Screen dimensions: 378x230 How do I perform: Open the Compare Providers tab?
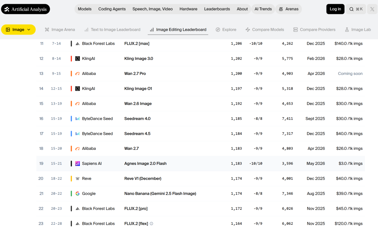click(314, 30)
